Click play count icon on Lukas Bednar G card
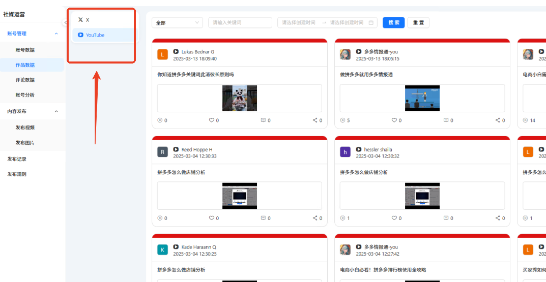The image size is (546, 282). tap(160, 120)
